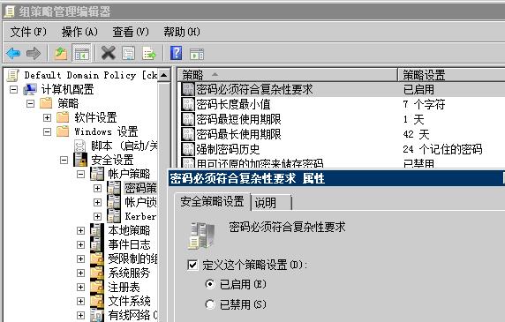Click the policy icon beside 密码长度最小值
The width and height of the screenshot is (505, 322).
click(x=188, y=104)
